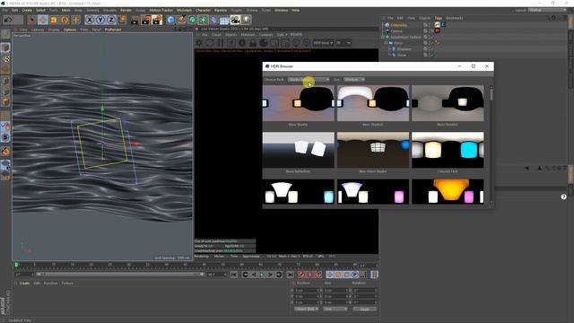
Task: Open the Edit Render Settings icon
Action: (x=157, y=20)
